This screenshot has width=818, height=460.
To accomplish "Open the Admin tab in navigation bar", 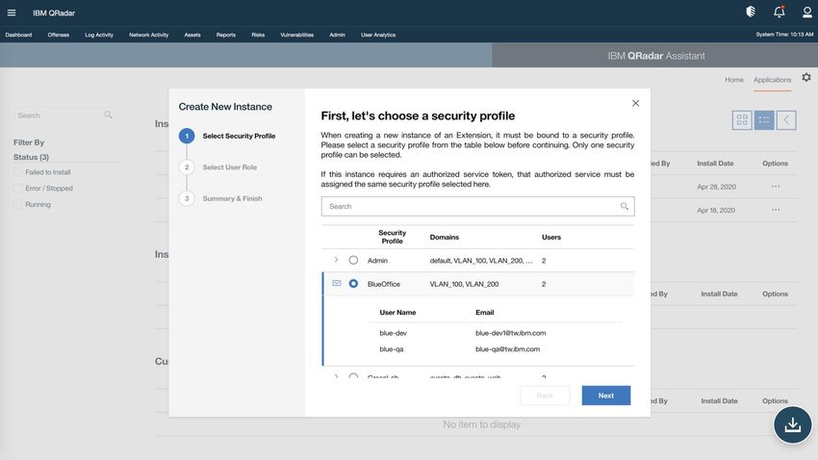I will click(x=338, y=35).
